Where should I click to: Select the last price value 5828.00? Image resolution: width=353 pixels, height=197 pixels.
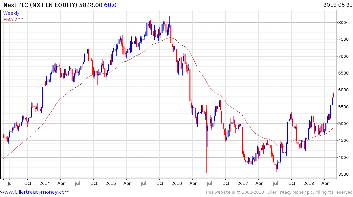91,5
